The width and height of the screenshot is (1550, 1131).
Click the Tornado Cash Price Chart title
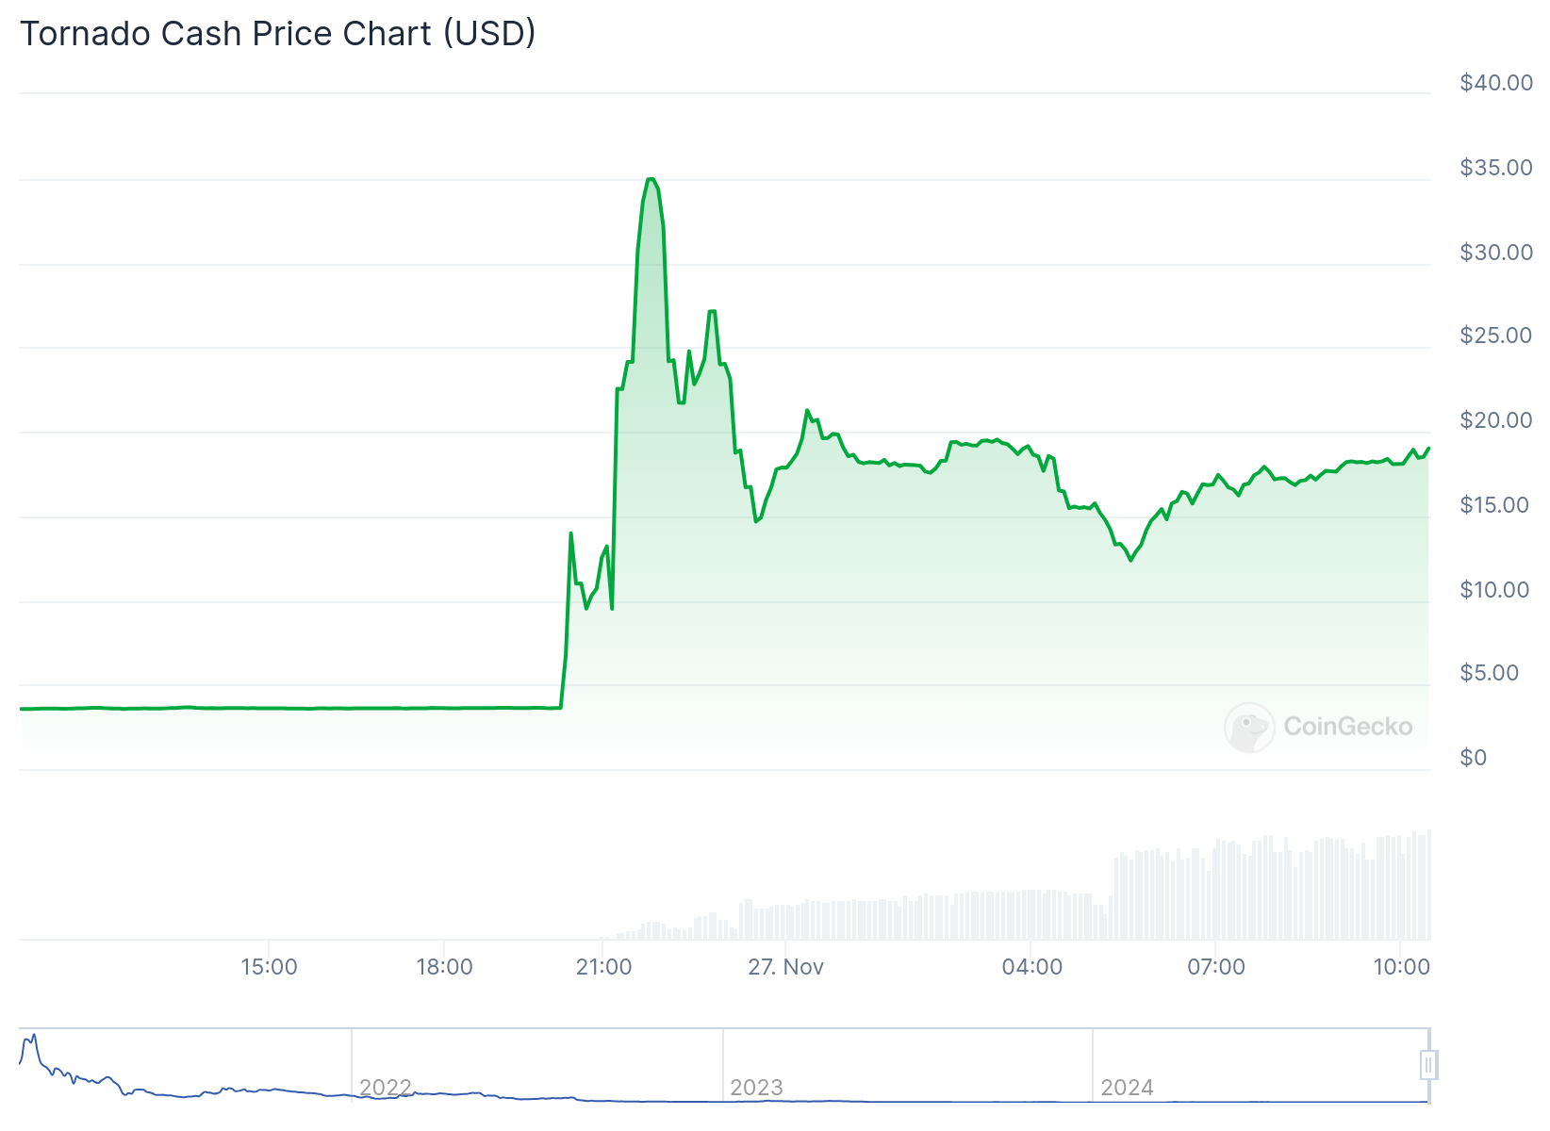point(278,33)
